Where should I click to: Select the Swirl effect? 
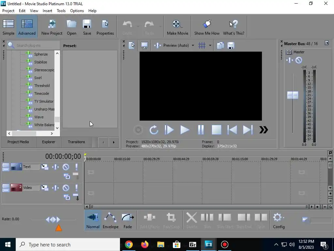38,78
